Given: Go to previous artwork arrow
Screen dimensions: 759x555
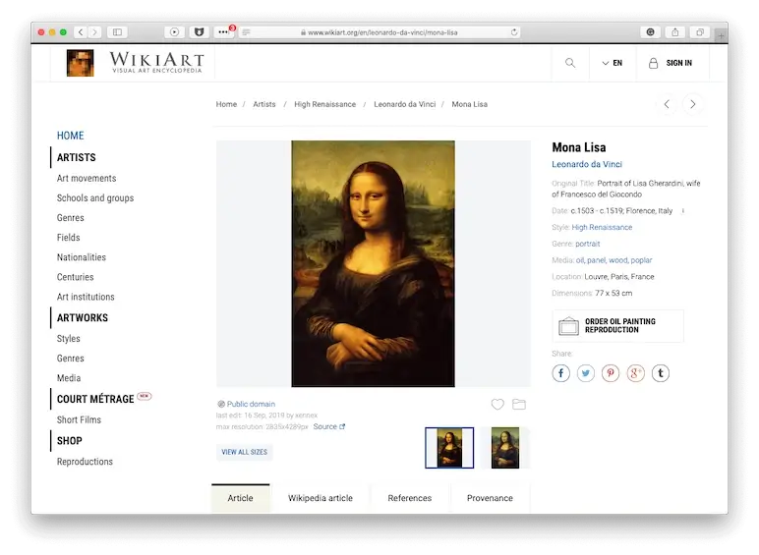Looking at the screenshot, I should pos(667,104).
